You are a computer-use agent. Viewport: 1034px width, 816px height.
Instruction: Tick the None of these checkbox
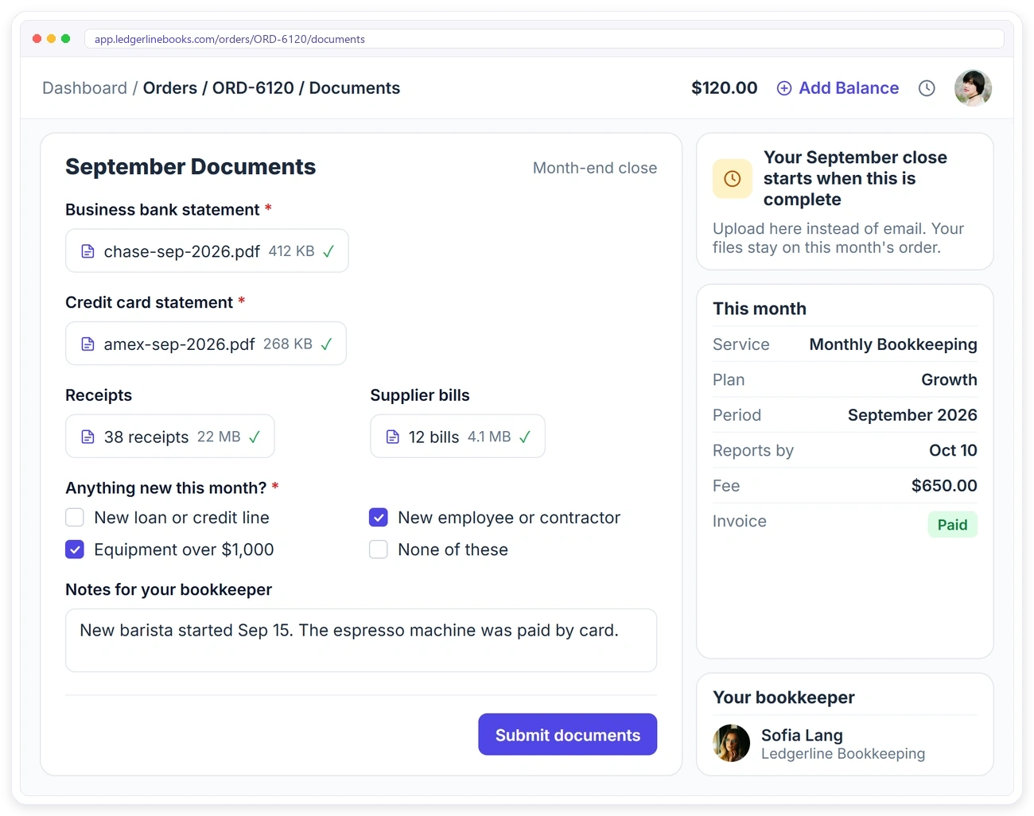(379, 550)
